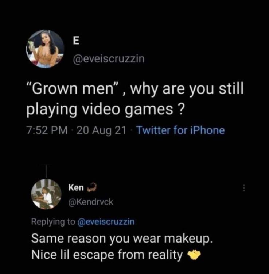Open the Twitter for iPhone source link
This screenshot has width=269, height=274.
(180, 130)
